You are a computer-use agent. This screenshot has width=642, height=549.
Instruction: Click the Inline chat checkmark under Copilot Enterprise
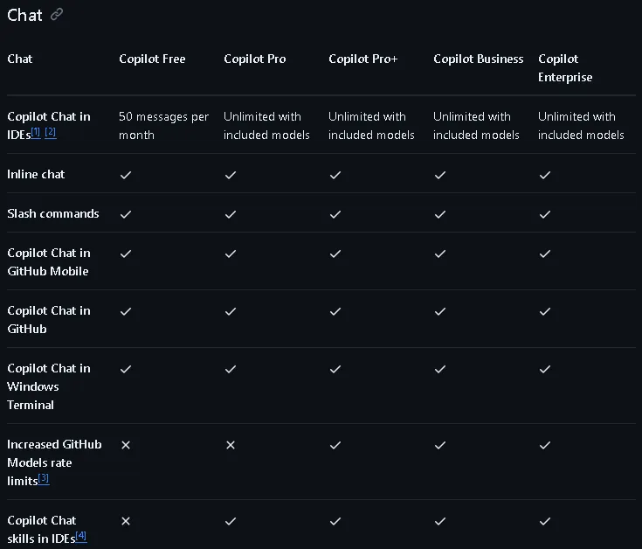(x=545, y=175)
